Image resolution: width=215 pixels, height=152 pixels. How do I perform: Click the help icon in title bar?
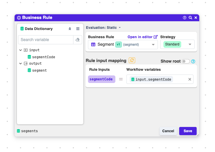pyautogui.click(x=184, y=18)
